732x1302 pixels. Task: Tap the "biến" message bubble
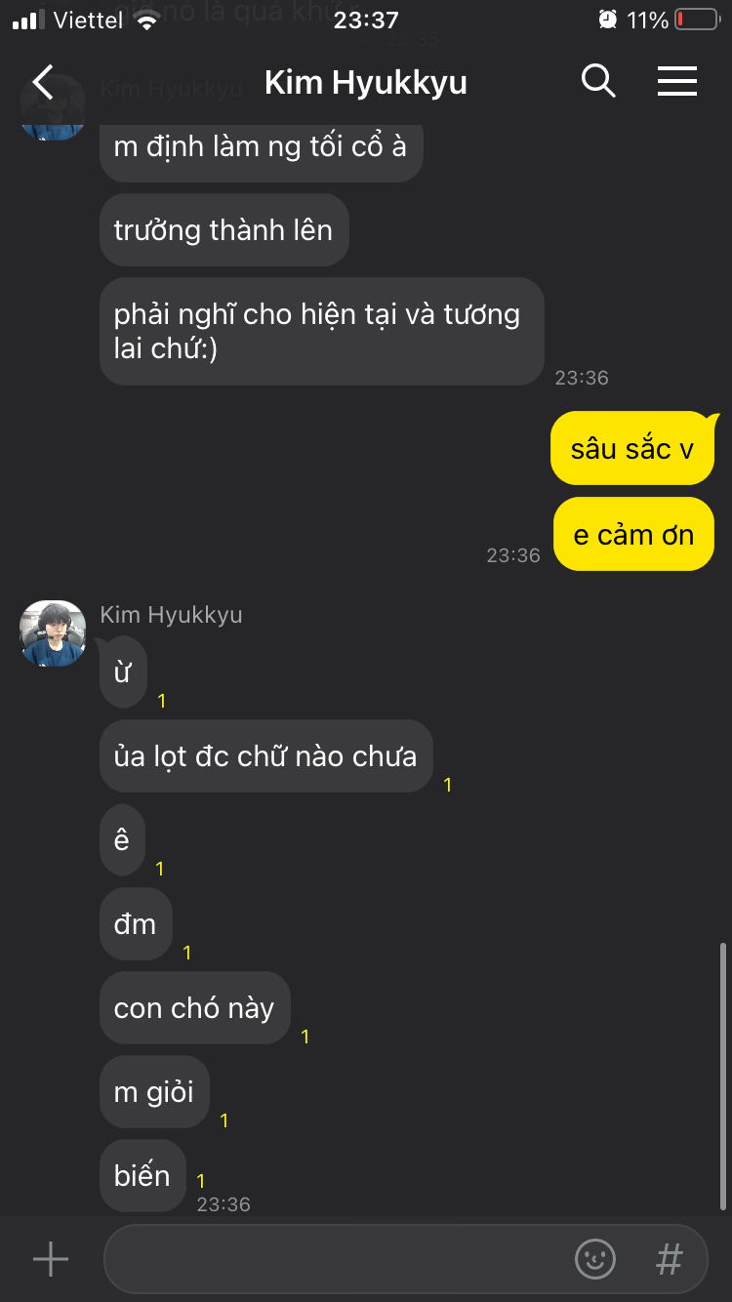click(142, 1175)
